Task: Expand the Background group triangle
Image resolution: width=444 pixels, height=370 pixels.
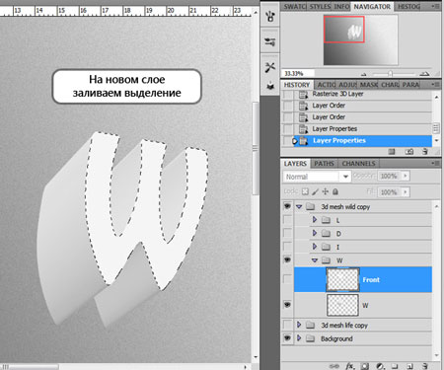Action: (x=299, y=338)
